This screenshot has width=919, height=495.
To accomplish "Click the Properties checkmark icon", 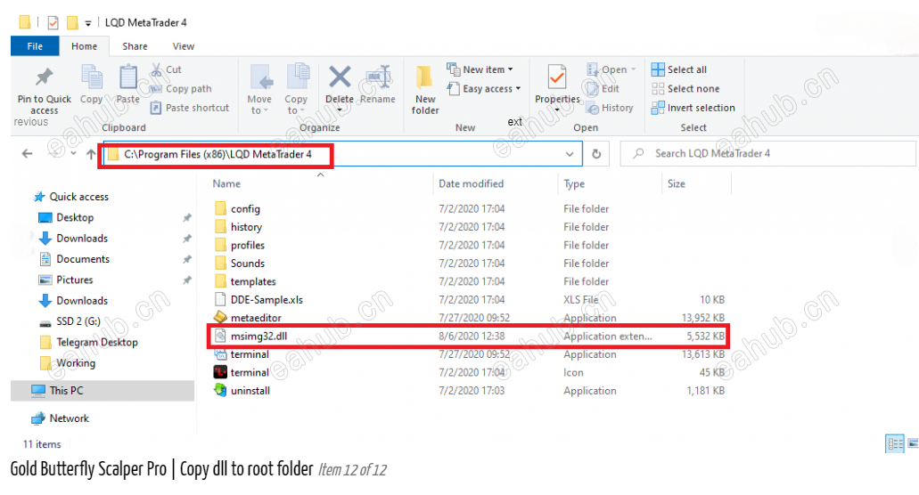I will (x=557, y=77).
